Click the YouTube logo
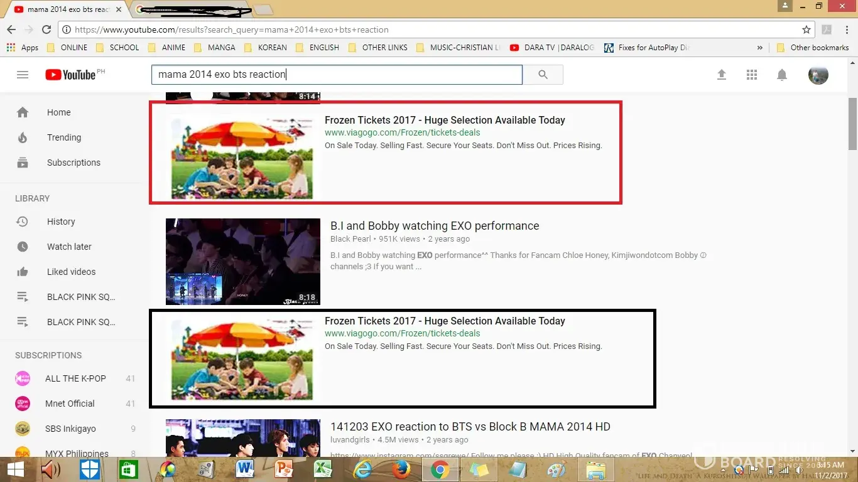Screen dimensions: 858x482 pos(70,75)
